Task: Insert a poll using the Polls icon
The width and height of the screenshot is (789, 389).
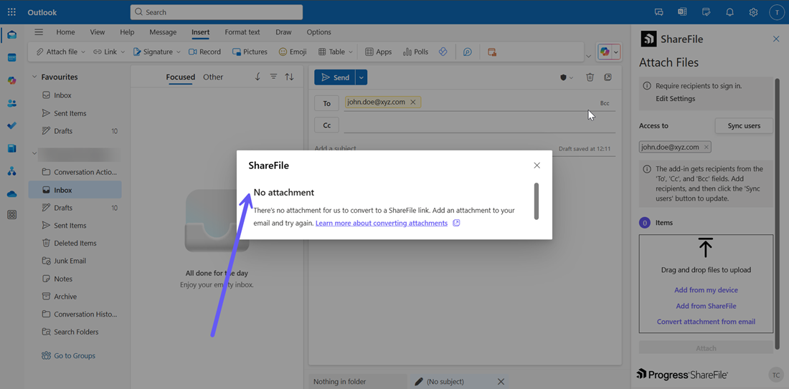Action: coord(415,52)
